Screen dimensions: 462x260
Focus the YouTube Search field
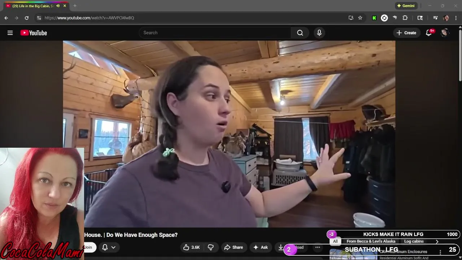215,33
